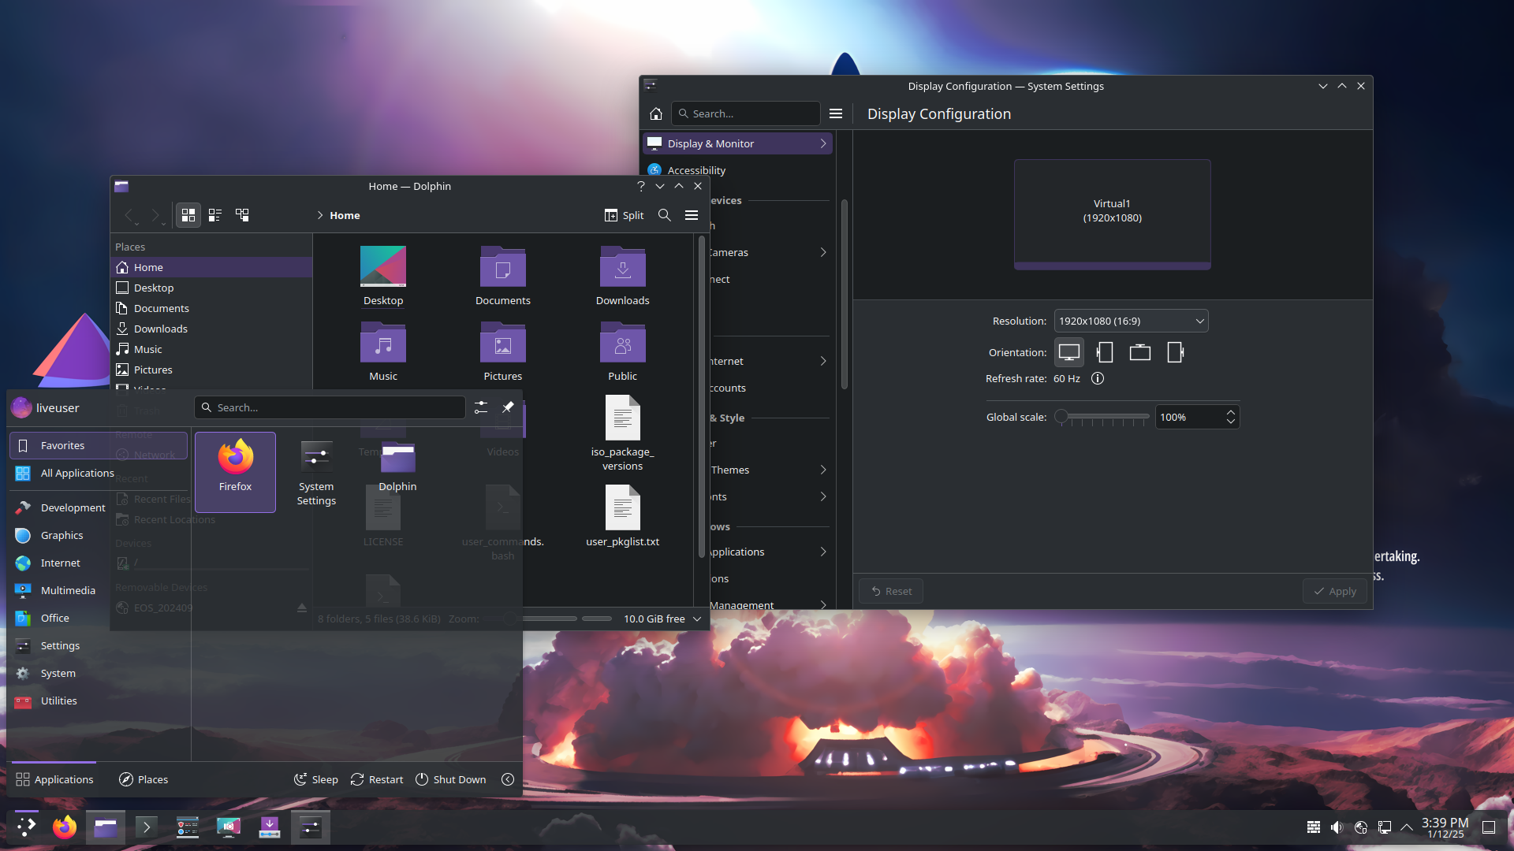Viewport: 1514px width, 851px height.
Task: Click the launcher search field
Action: 331,407
